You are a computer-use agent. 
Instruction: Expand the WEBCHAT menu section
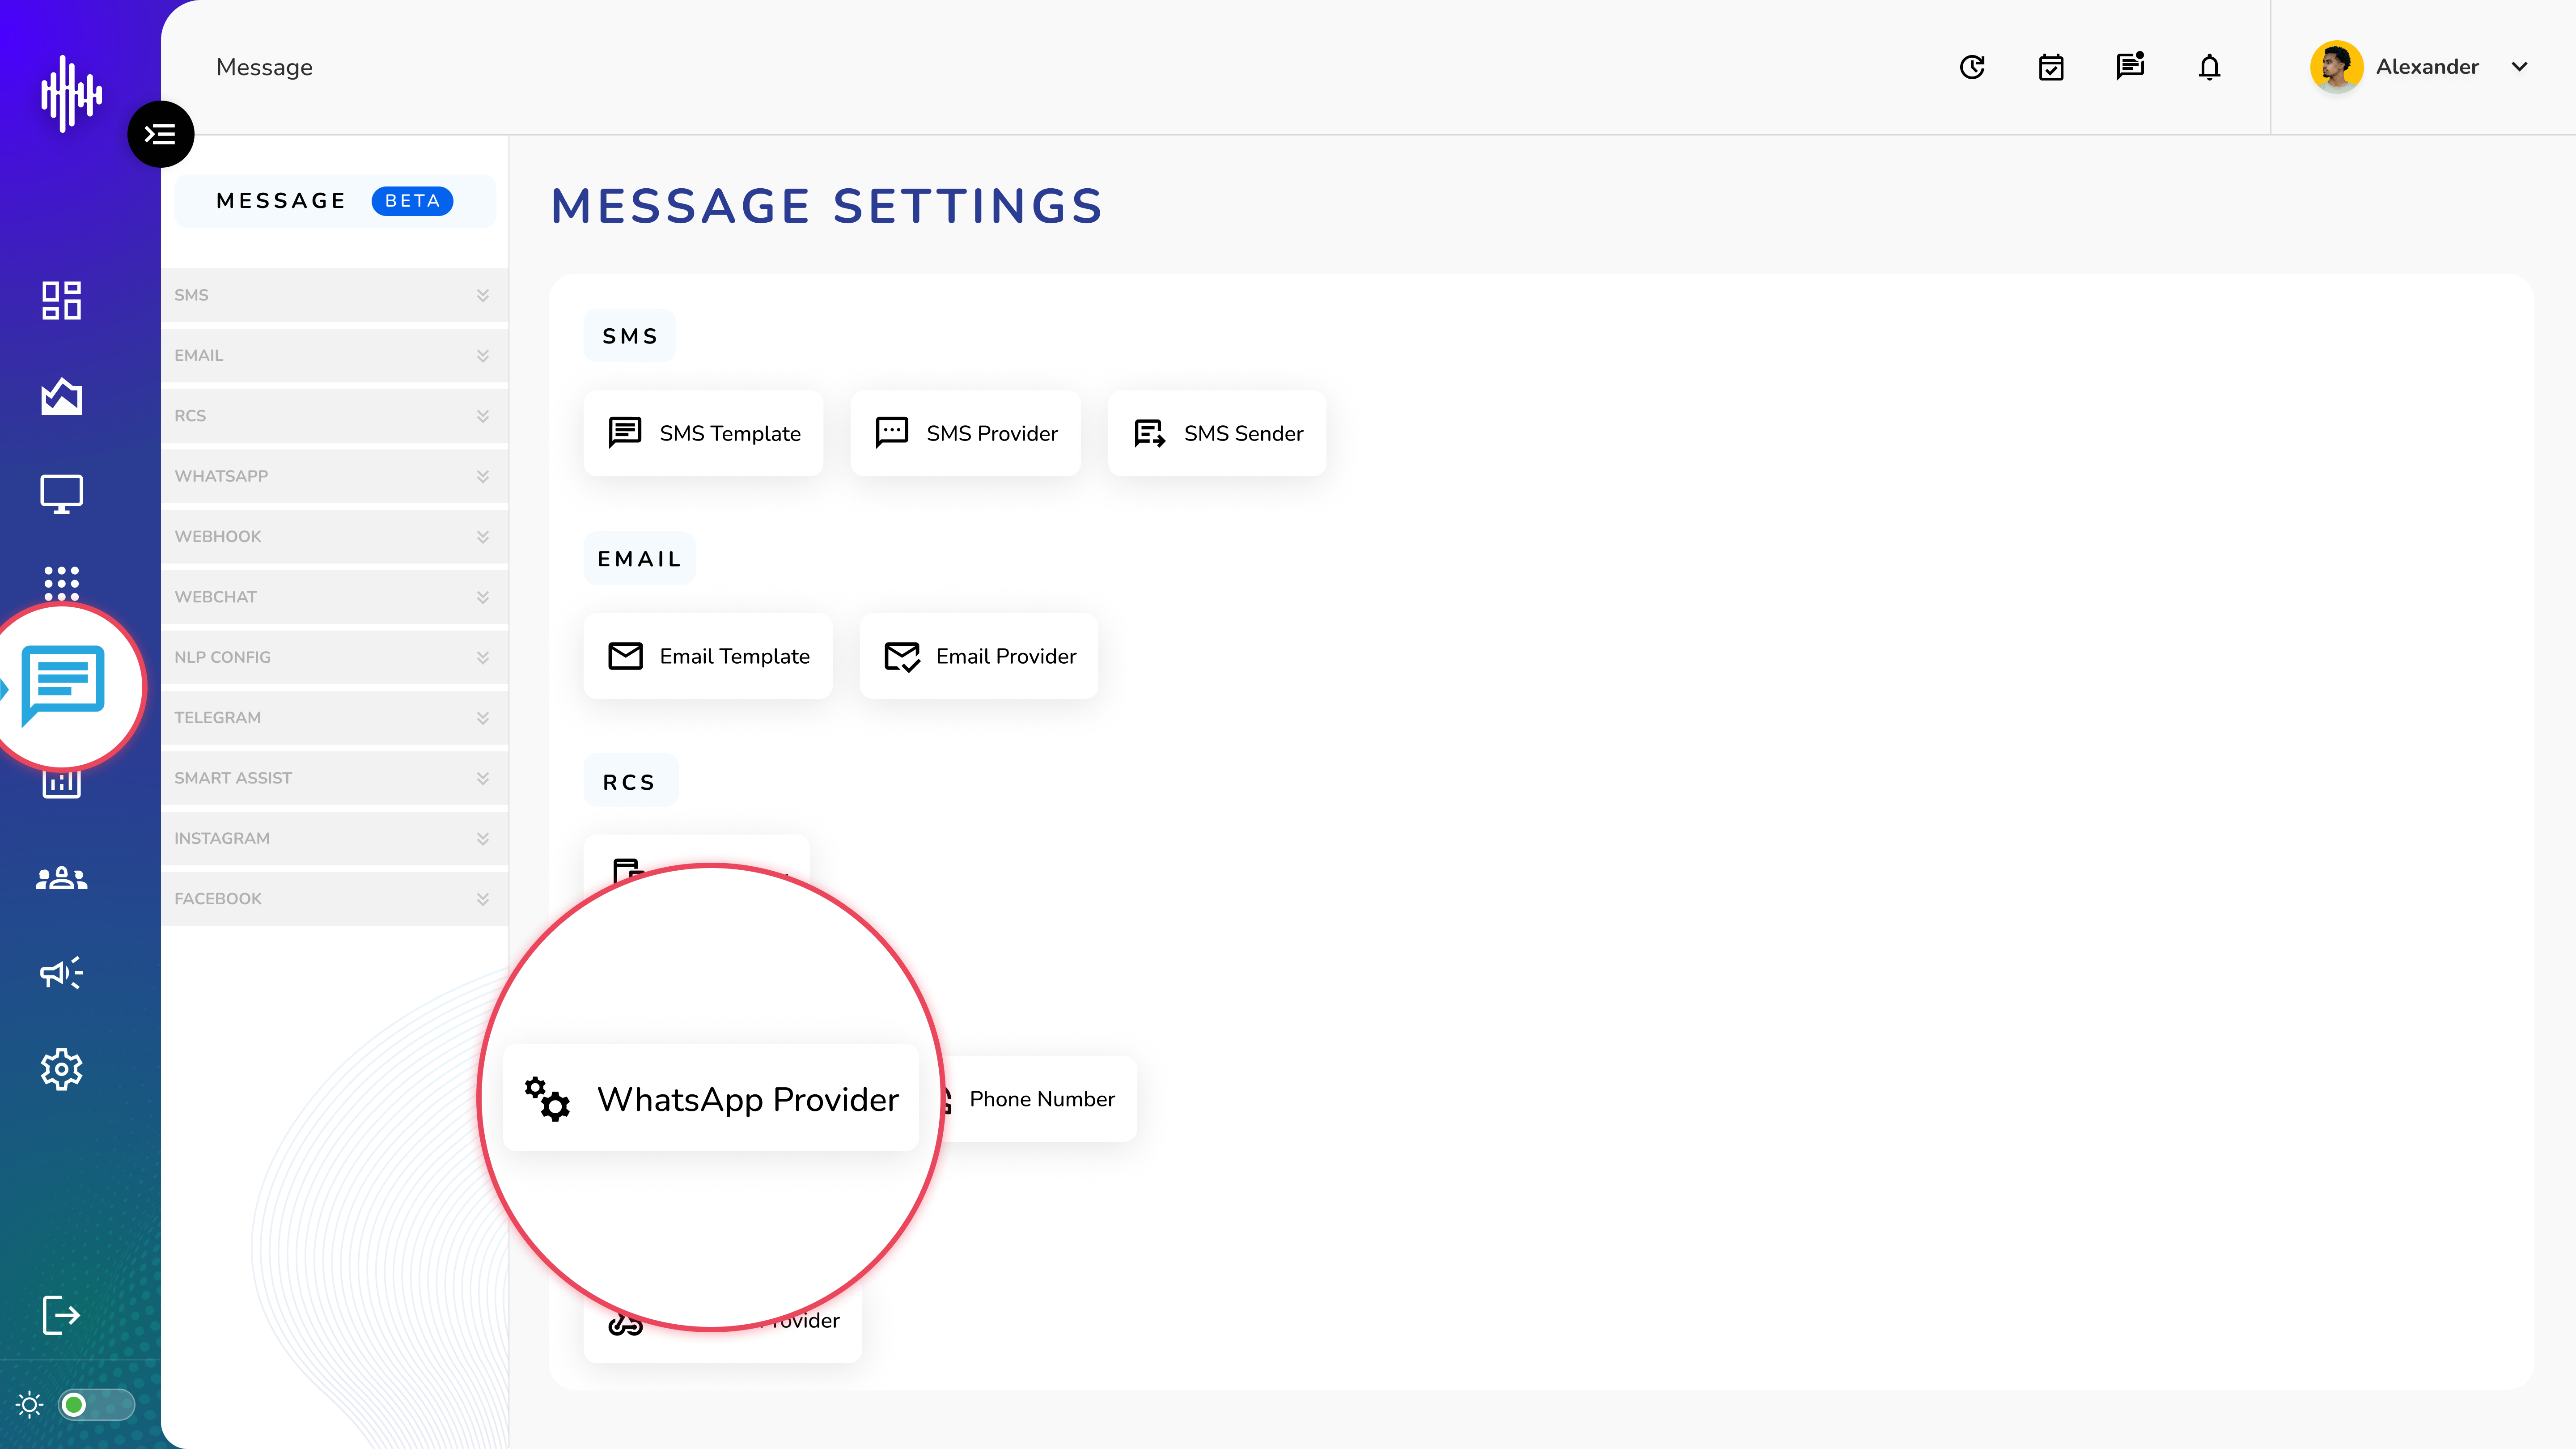(334, 597)
